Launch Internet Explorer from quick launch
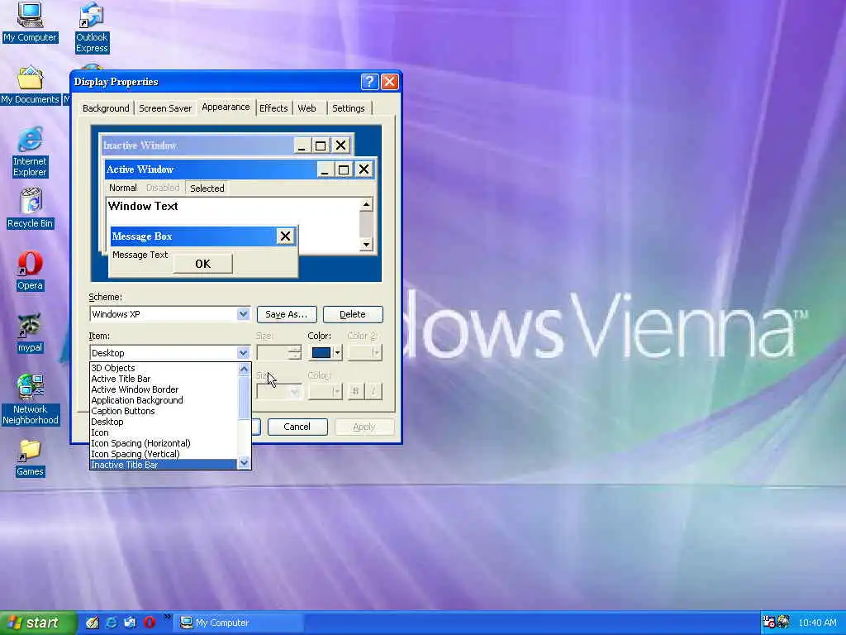 point(112,623)
